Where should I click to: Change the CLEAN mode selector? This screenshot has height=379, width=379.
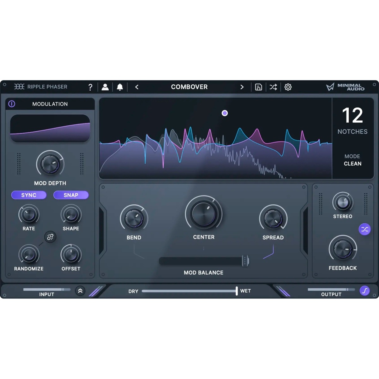pyautogui.click(x=352, y=164)
